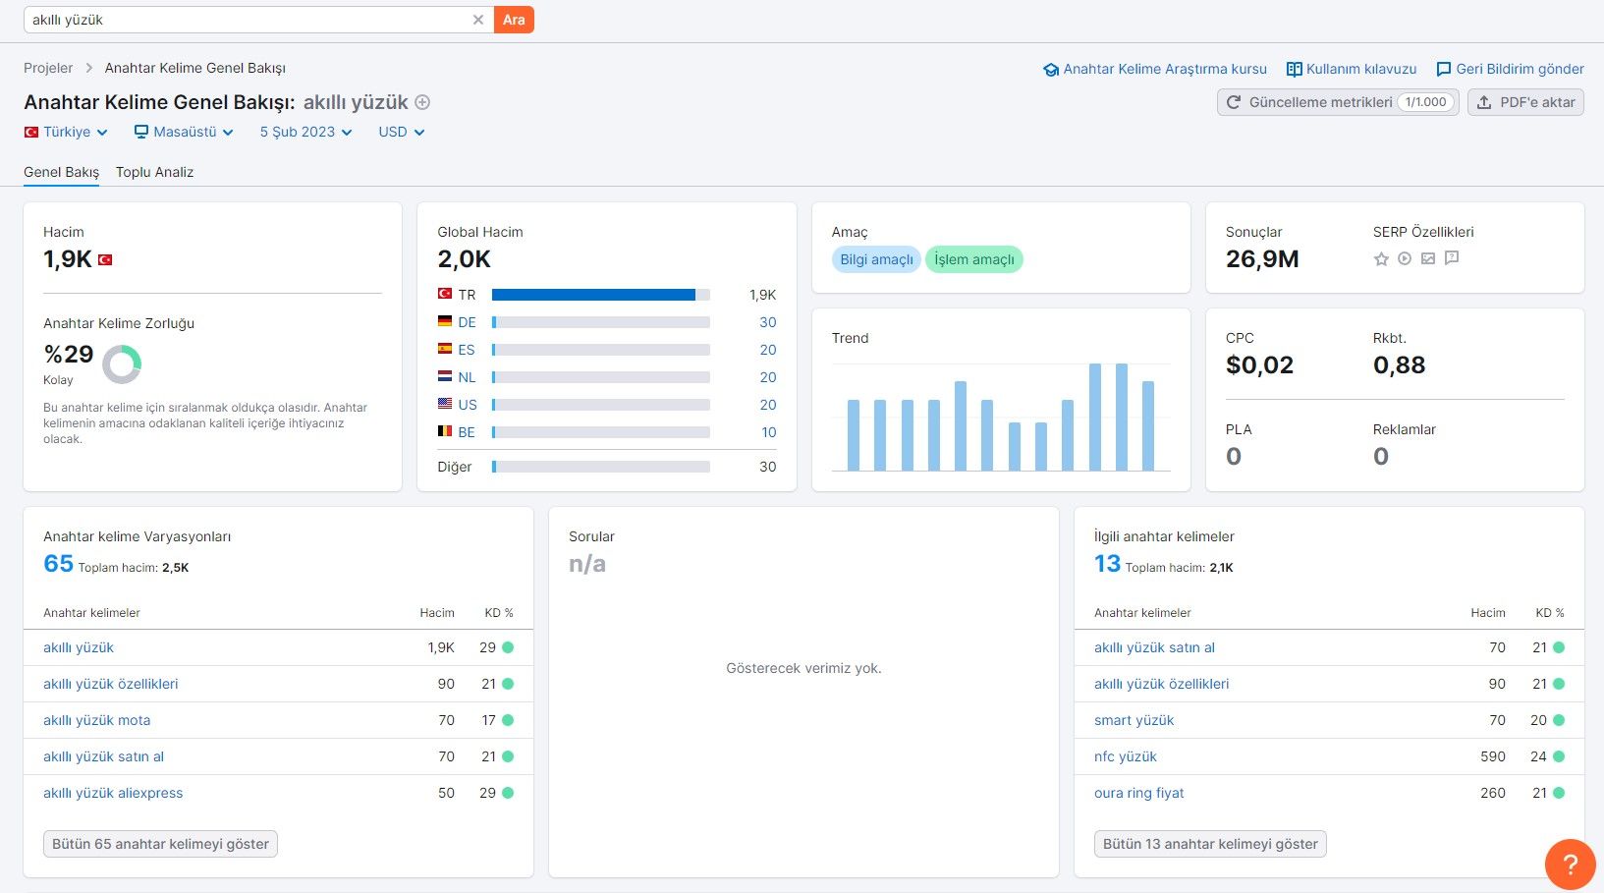Screen dimensions: 1604x893
Task: Click the Bilgi amaçlı intent tag
Action: click(x=876, y=259)
